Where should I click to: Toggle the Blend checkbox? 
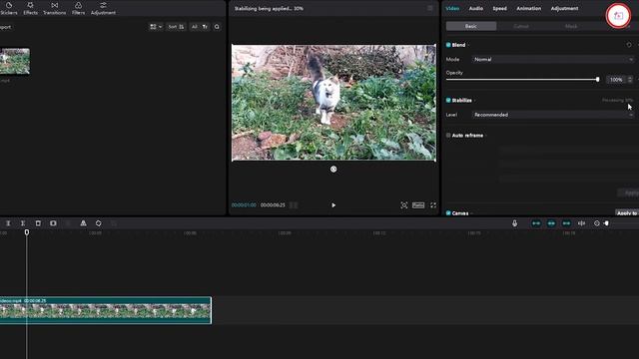(x=448, y=45)
